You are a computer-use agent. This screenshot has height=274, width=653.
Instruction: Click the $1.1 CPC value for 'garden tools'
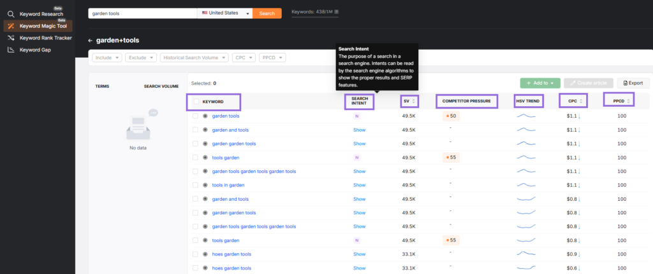(x=572, y=116)
